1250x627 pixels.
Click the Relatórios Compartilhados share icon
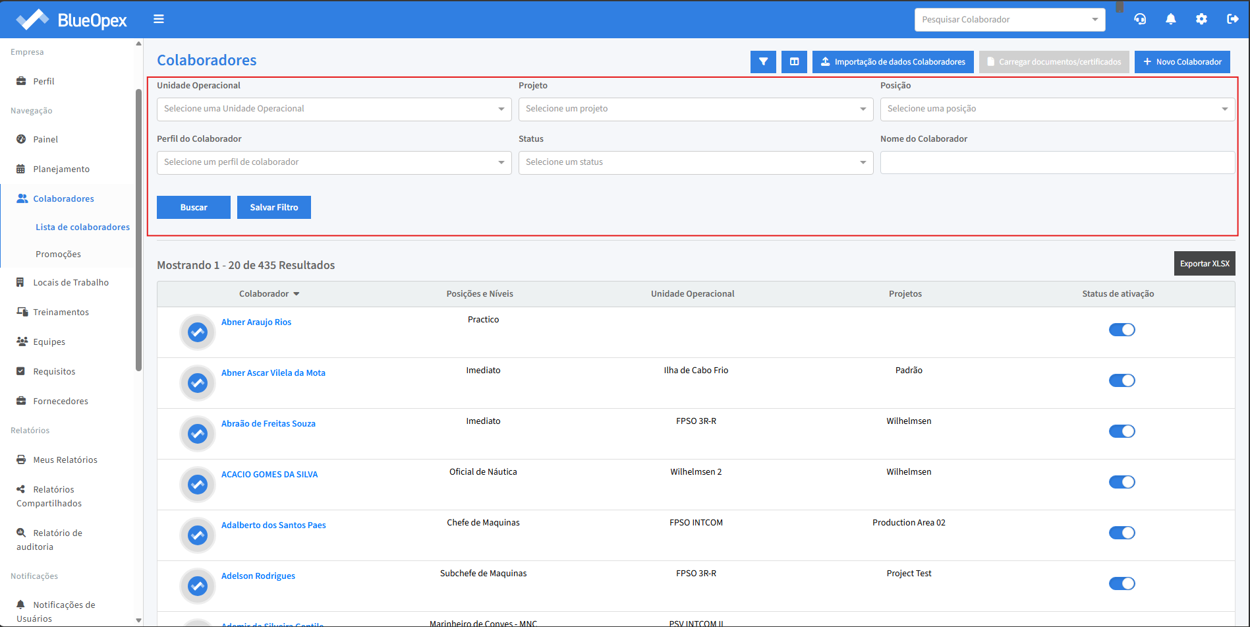pyautogui.click(x=21, y=489)
